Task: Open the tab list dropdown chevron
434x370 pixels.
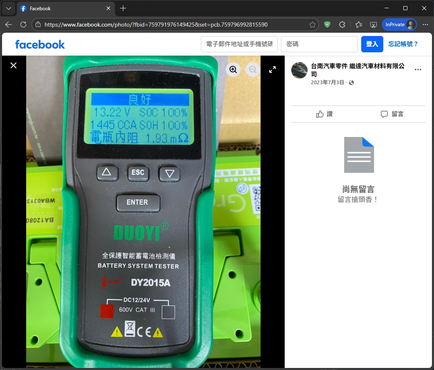Action: (9, 8)
